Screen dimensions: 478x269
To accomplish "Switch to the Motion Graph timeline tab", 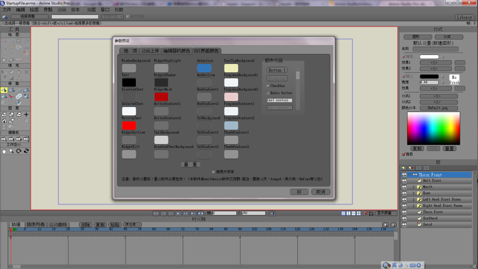I will 58,225.
